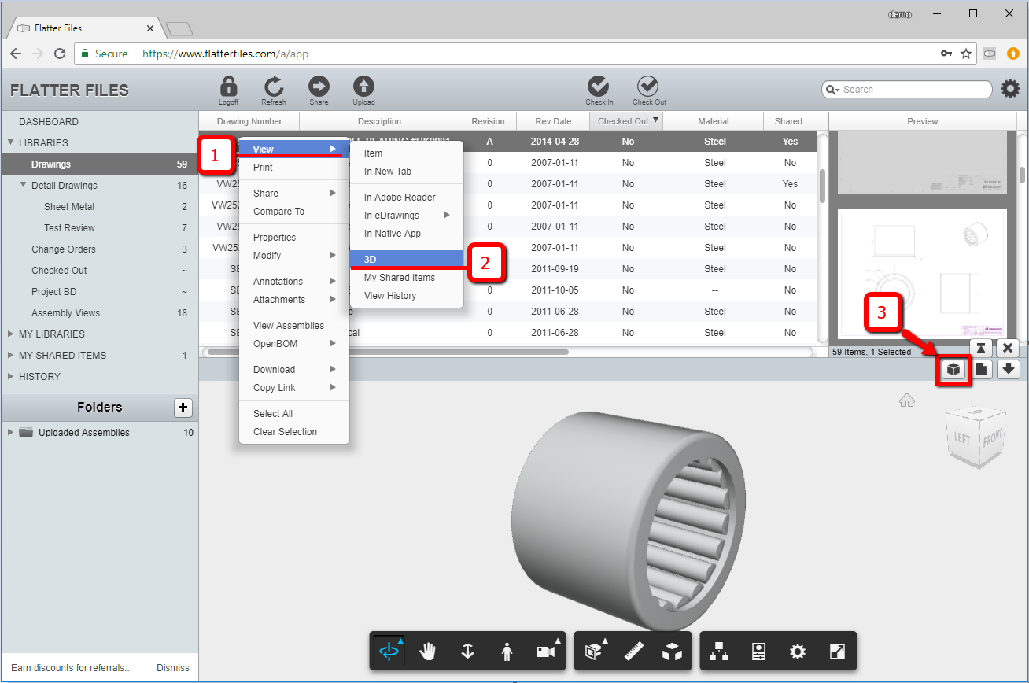Open the Download submenu
This screenshot has width=1029, height=683.
(x=294, y=369)
